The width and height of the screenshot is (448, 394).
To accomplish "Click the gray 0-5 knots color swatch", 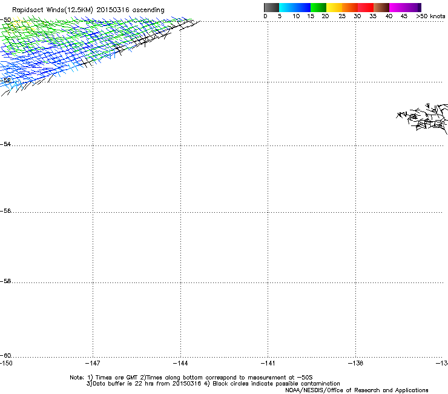I will click(271, 7).
